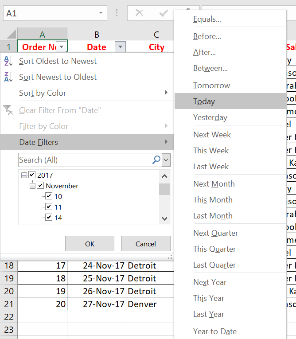Open the Date column filter dropdown

point(120,47)
